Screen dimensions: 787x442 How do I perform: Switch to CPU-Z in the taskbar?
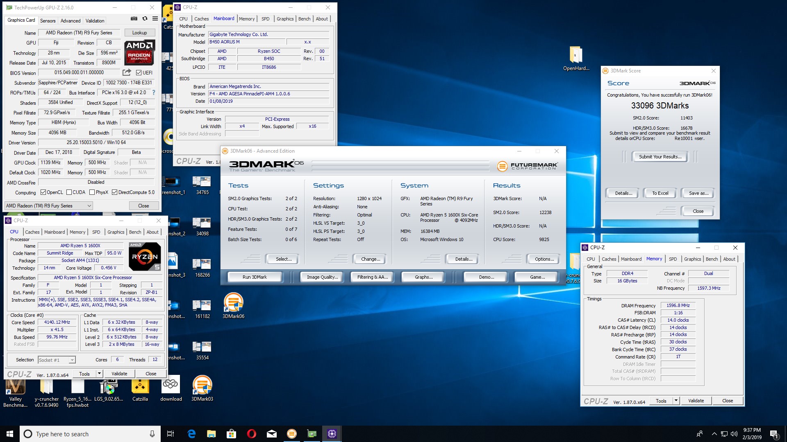[332, 434]
